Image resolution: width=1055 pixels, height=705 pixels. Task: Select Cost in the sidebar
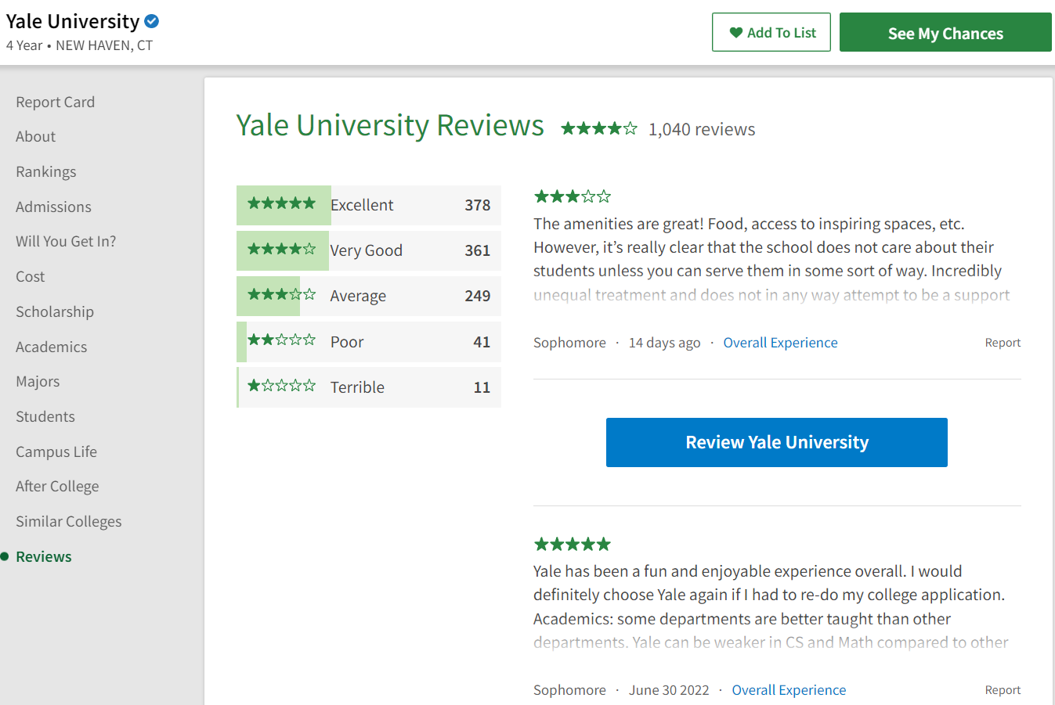tap(30, 276)
